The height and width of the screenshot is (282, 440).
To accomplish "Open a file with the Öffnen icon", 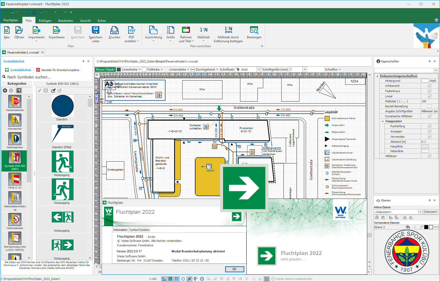I will [19, 30].
